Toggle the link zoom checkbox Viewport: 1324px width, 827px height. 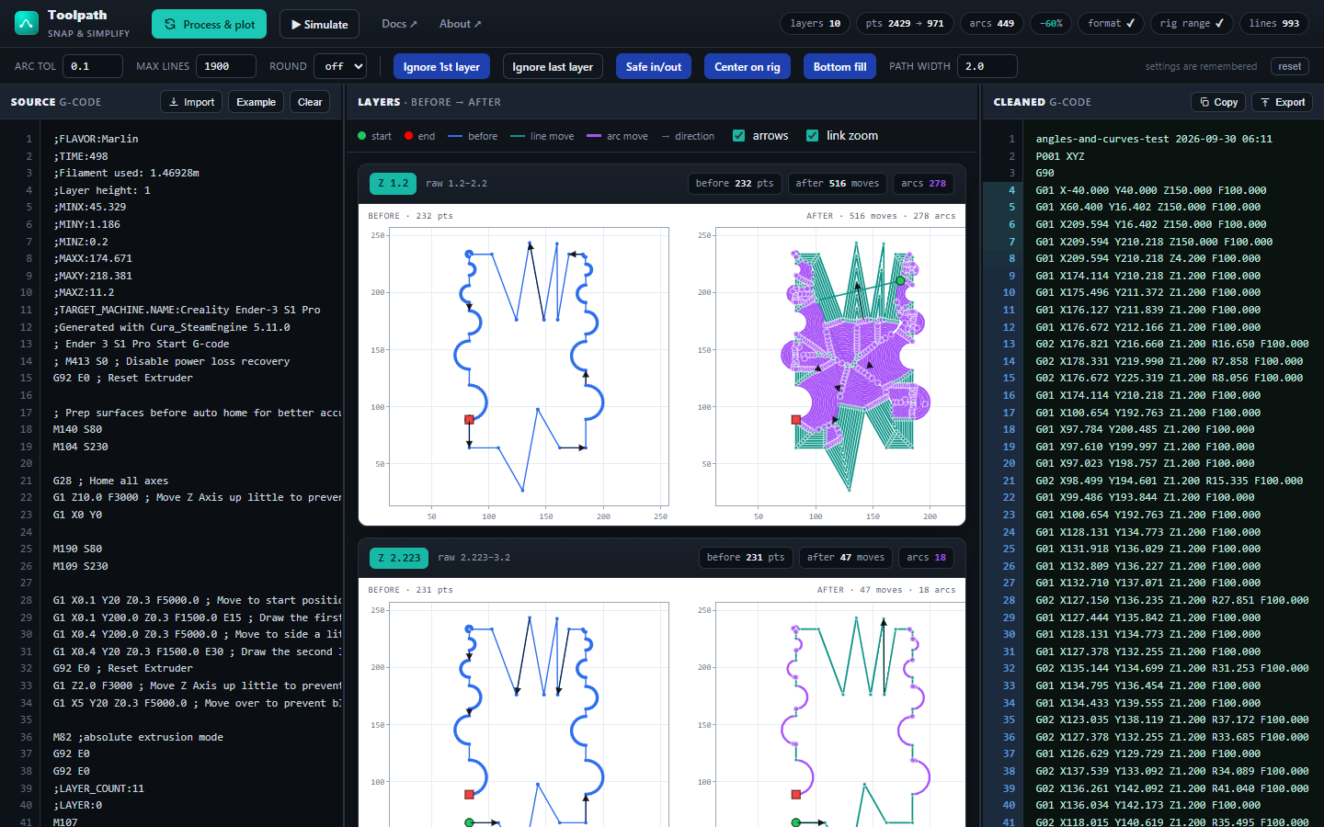pos(812,136)
